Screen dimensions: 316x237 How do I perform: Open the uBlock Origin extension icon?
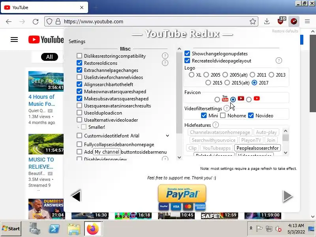pyautogui.click(x=281, y=21)
